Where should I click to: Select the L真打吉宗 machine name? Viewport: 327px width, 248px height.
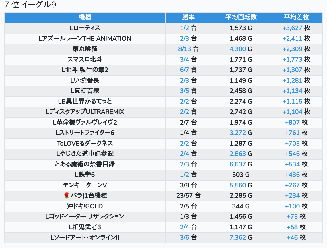pyautogui.click(x=85, y=91)
